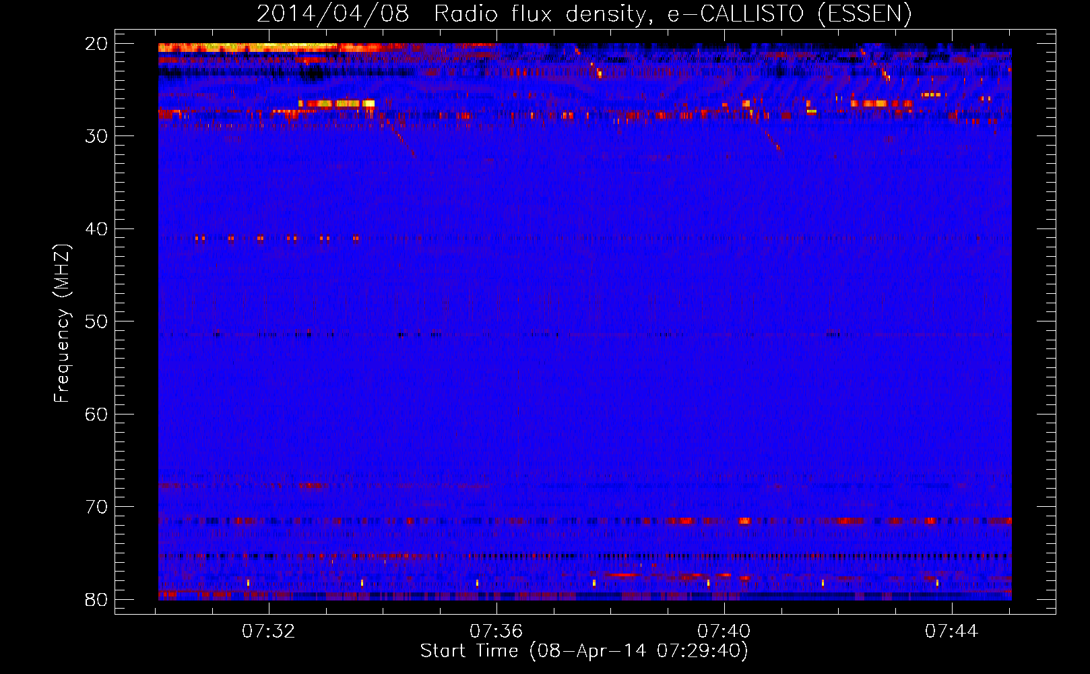Click the 50 frequency tick label
Screen dimensions: 1090x674
tap(97, 321)
